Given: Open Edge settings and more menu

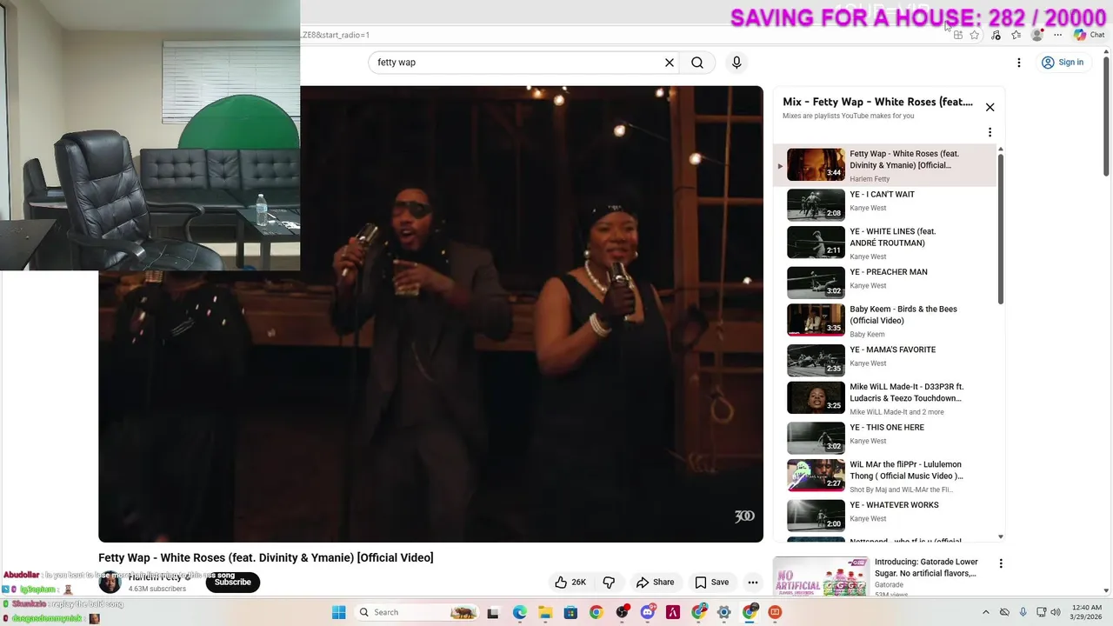Looking at the screenshot, I should [1057, 35].
